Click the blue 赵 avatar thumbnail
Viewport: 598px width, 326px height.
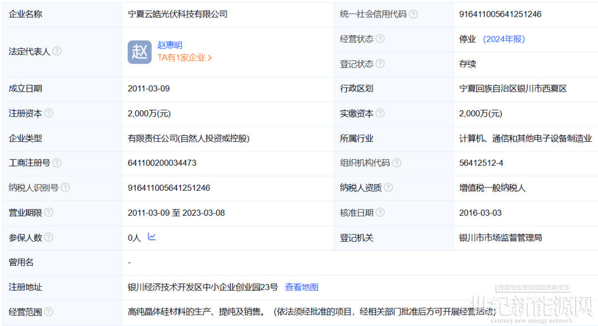point(140,52)
